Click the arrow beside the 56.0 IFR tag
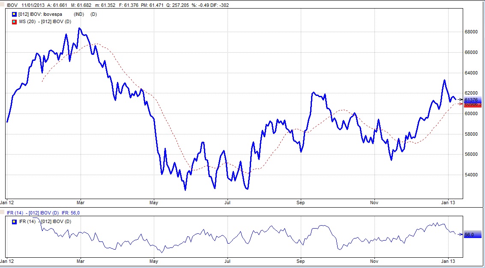 (460, 235)
